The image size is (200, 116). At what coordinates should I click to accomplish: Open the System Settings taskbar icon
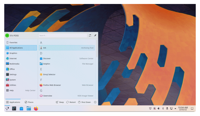pos(14,109)
